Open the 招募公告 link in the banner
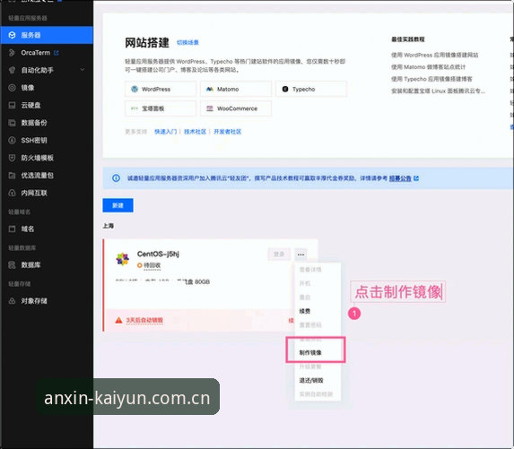The width and height of the screenshot is (514, 449). (x=400, y=178)
